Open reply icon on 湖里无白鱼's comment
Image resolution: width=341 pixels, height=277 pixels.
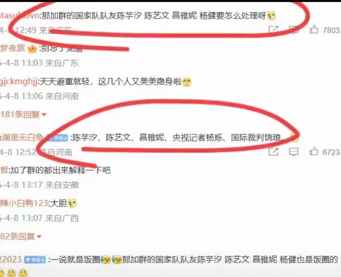coord(293,152)
